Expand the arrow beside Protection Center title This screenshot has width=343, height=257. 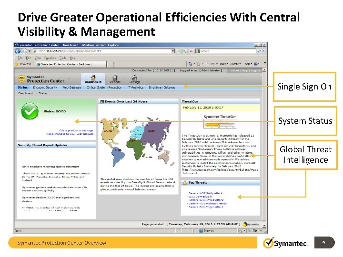(x=69, y=79)
